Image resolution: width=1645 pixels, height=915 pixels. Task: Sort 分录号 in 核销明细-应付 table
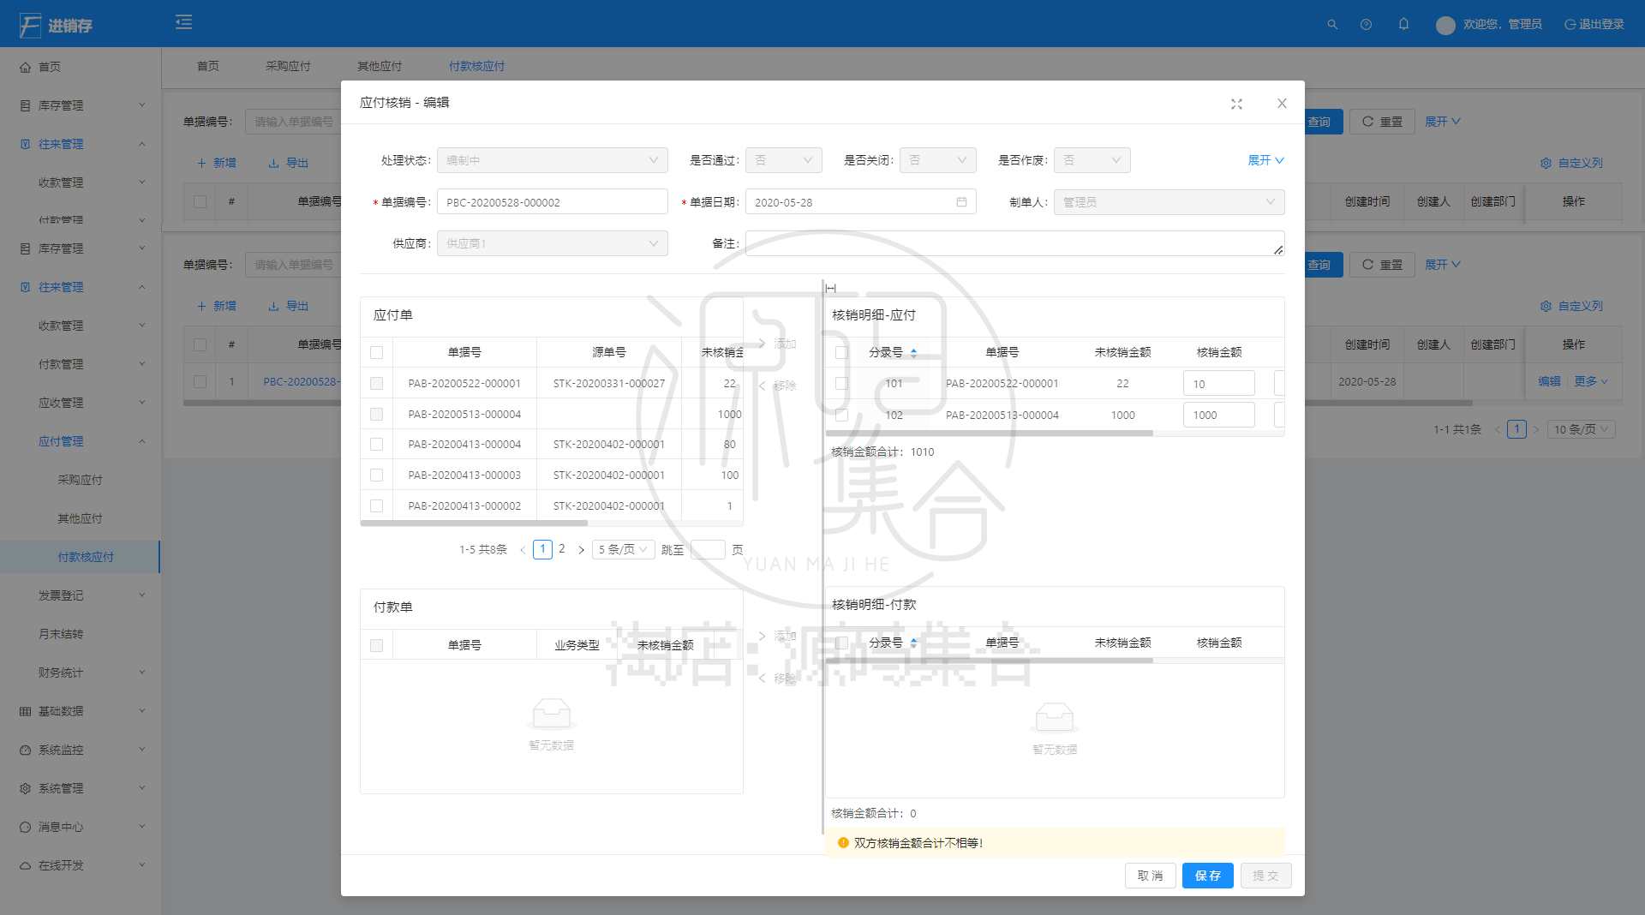[914, 352]
